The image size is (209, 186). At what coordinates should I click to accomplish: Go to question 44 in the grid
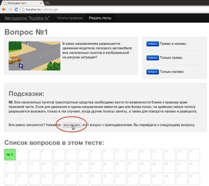(x=145, y=179)
